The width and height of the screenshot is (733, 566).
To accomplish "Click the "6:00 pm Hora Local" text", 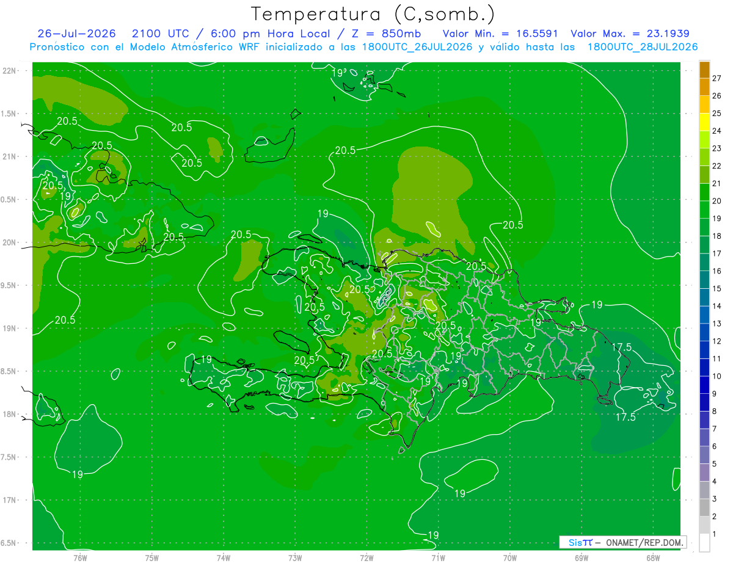I will pyautogui.click(x=269, y=34).
